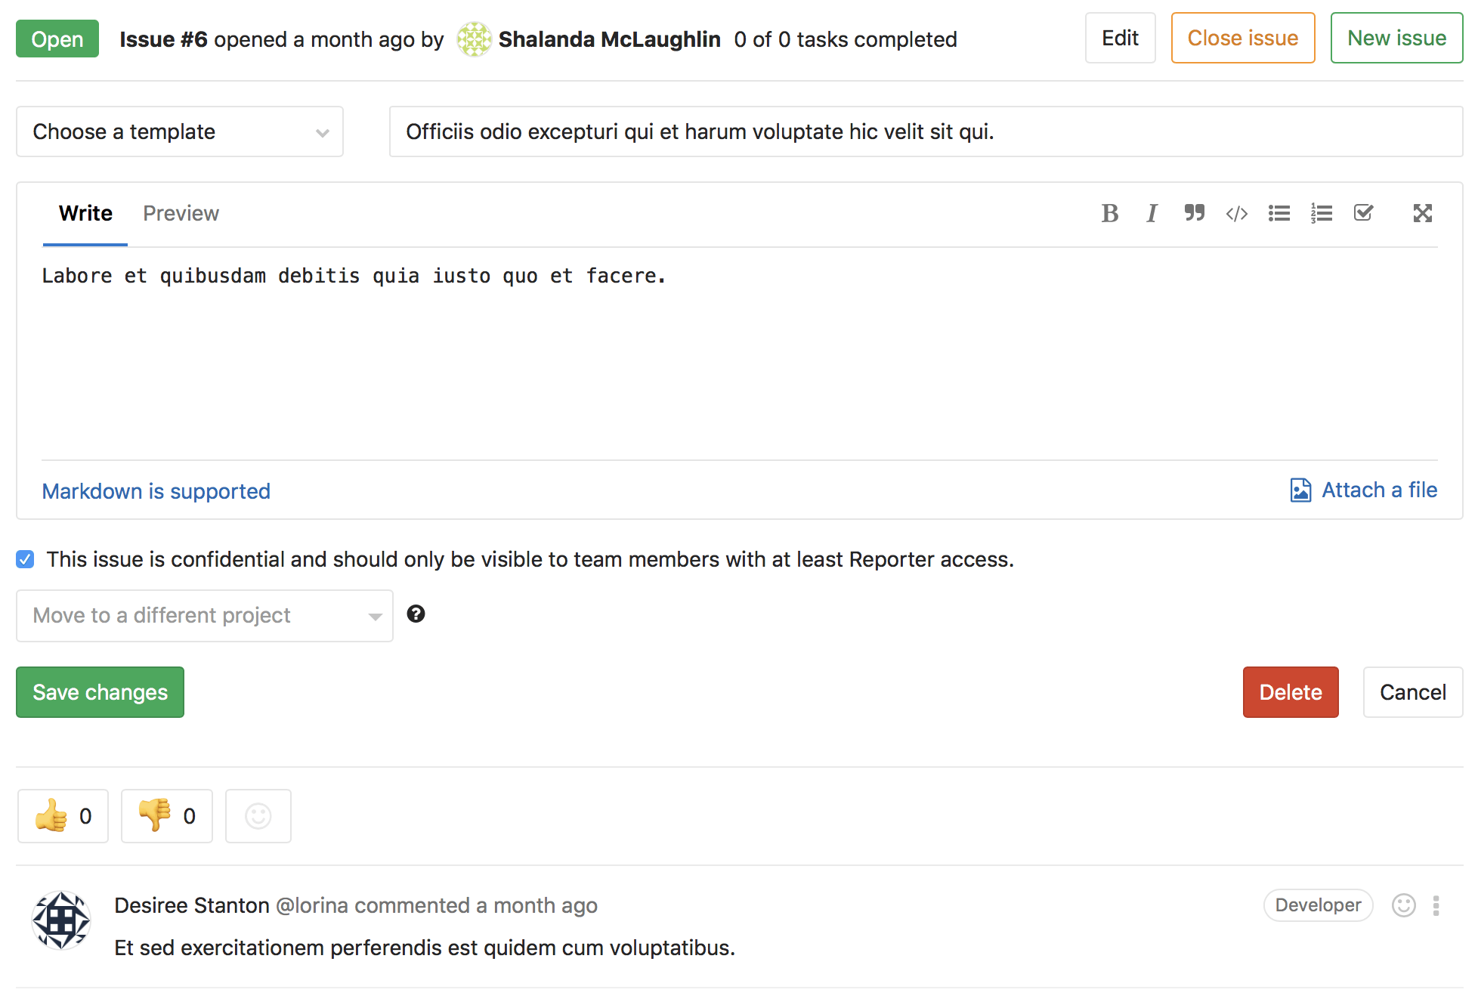1478x1002 pixels.
Task: Add a bullet list to the description
Action: pyautogui.click(x=1279, y=213)
